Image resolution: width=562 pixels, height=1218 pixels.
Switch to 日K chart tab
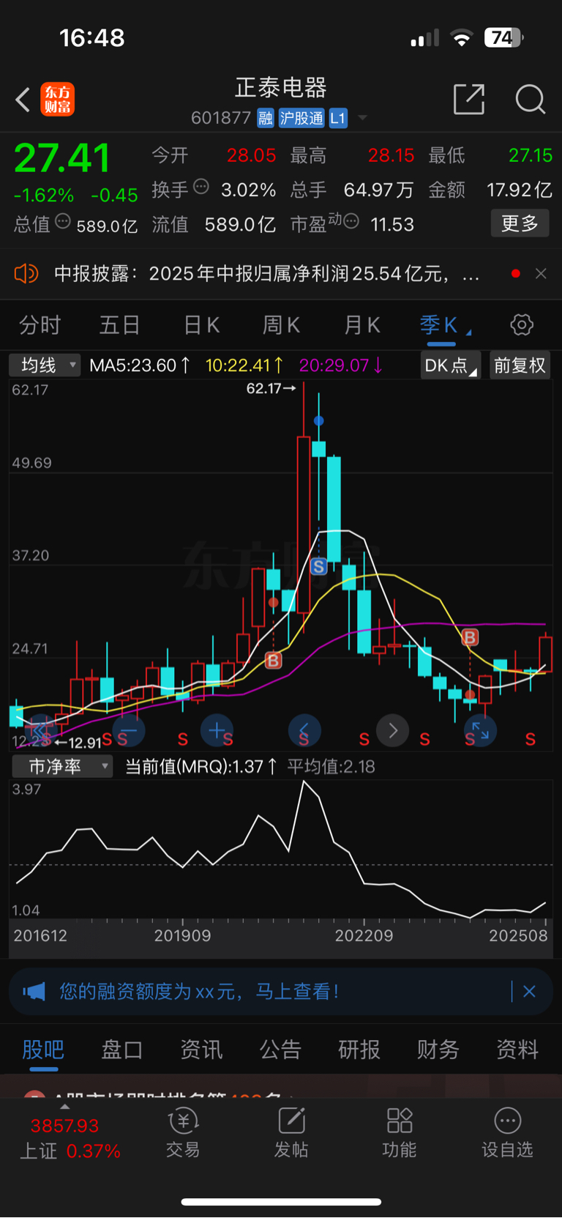coord(201,324)
